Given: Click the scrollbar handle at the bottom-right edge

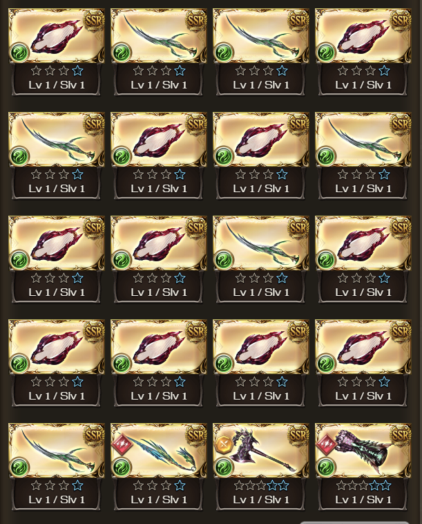Looking at the screenshot, I should [x=354, y=523].
